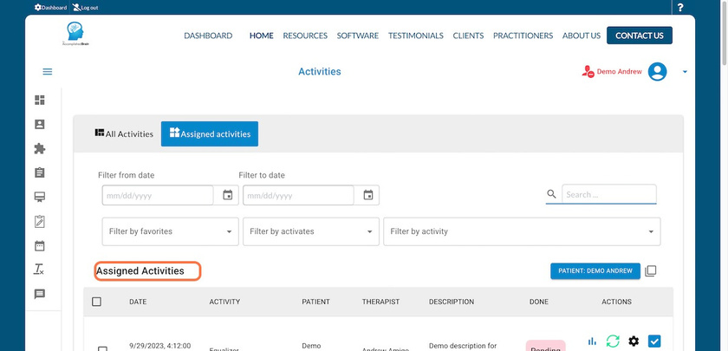Click the copy icon beside patient button

[651, 271]
